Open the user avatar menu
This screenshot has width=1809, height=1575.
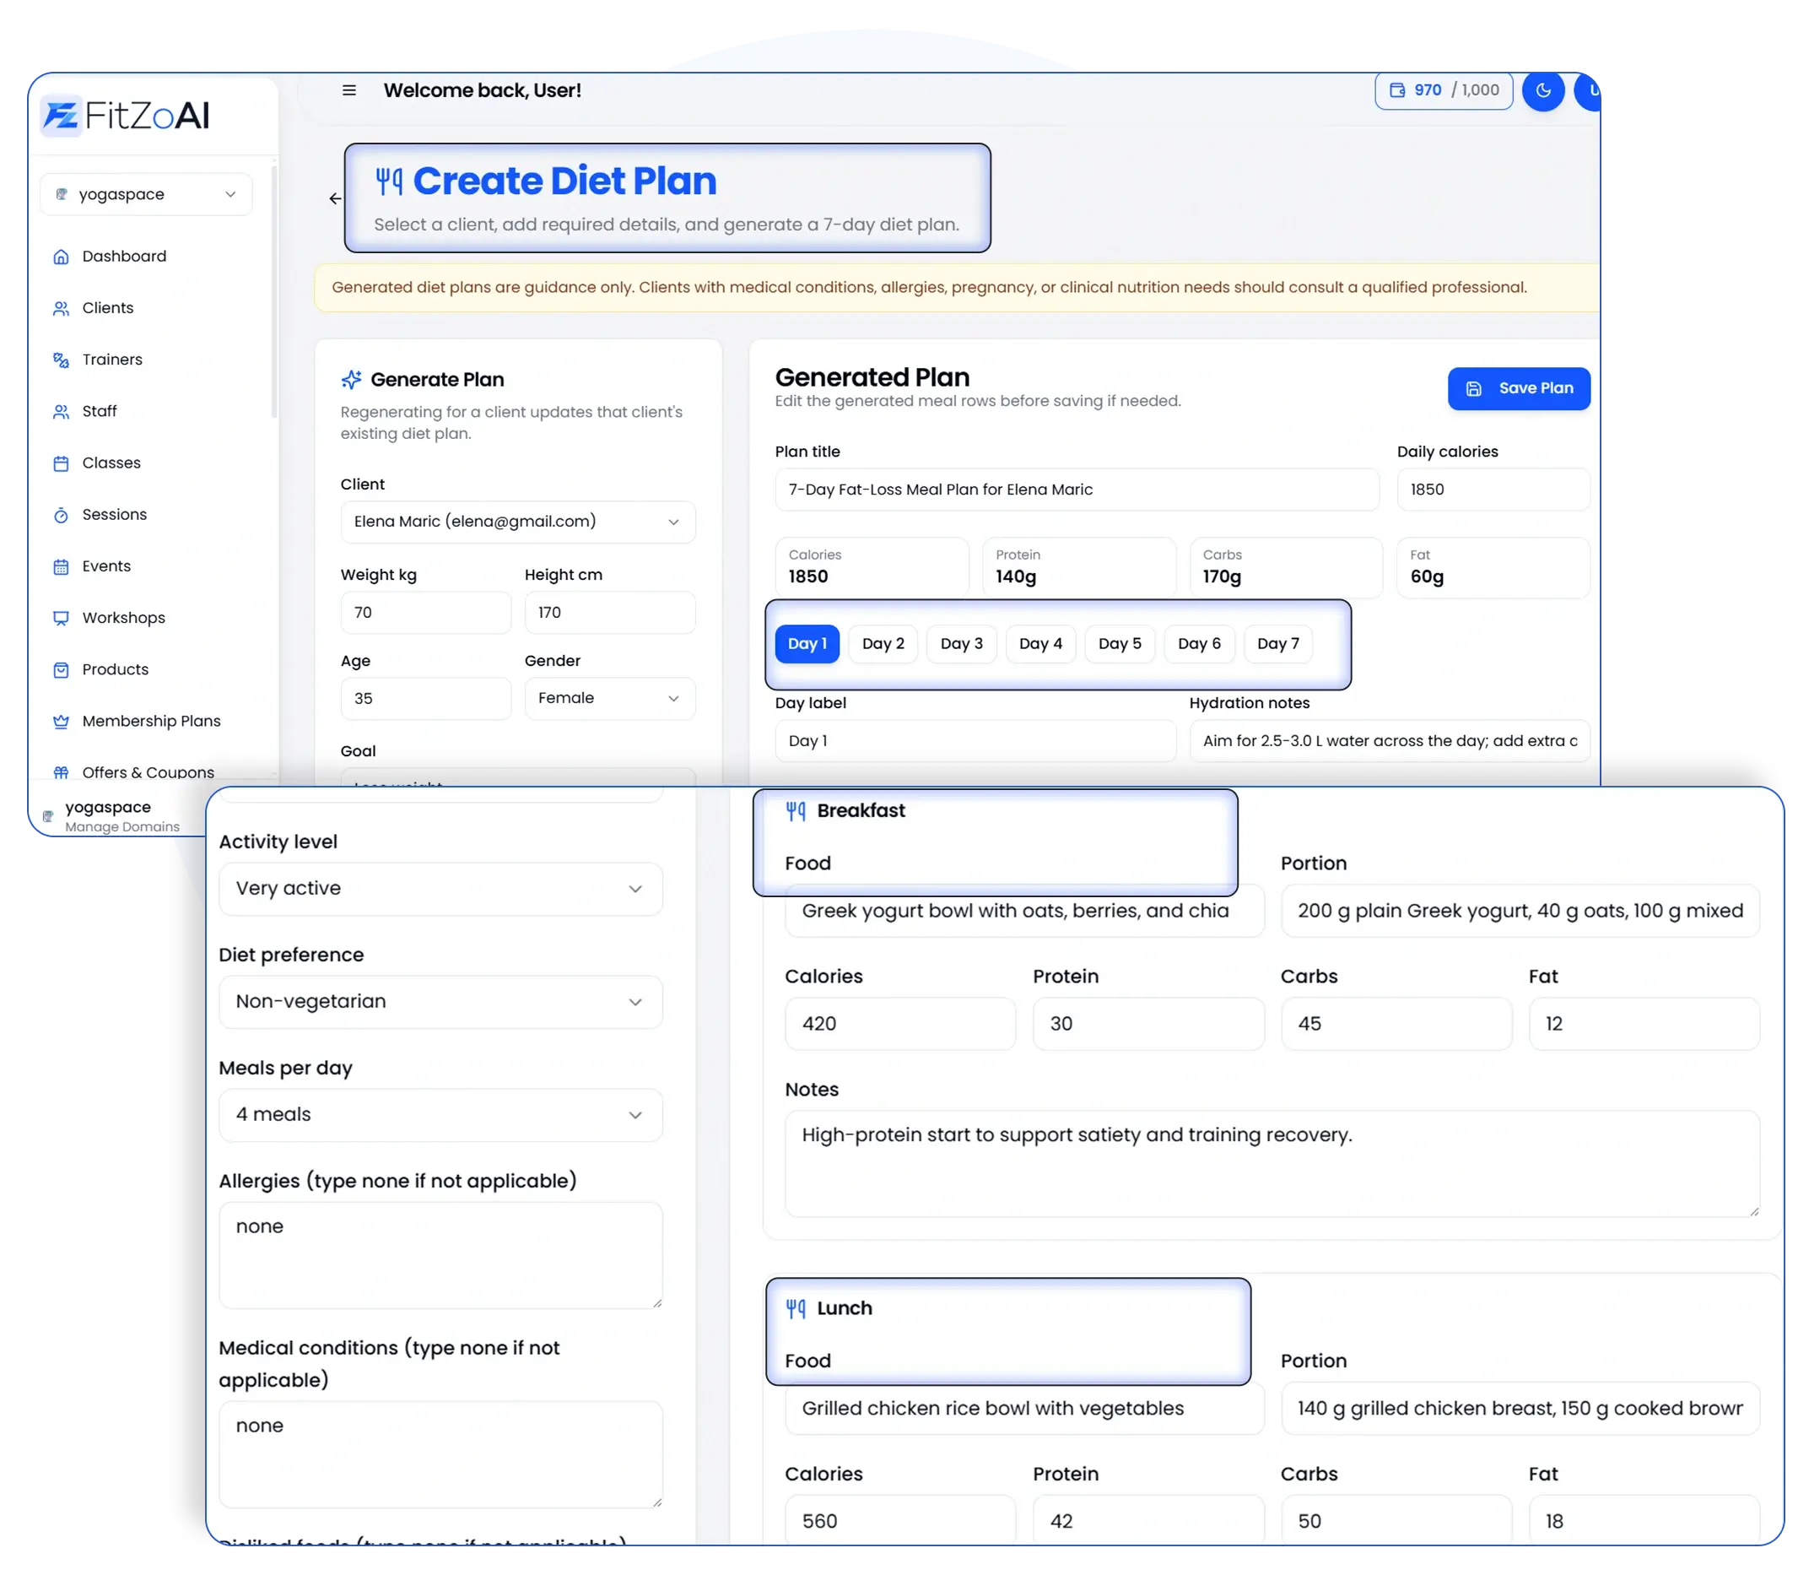[1588, 90]
